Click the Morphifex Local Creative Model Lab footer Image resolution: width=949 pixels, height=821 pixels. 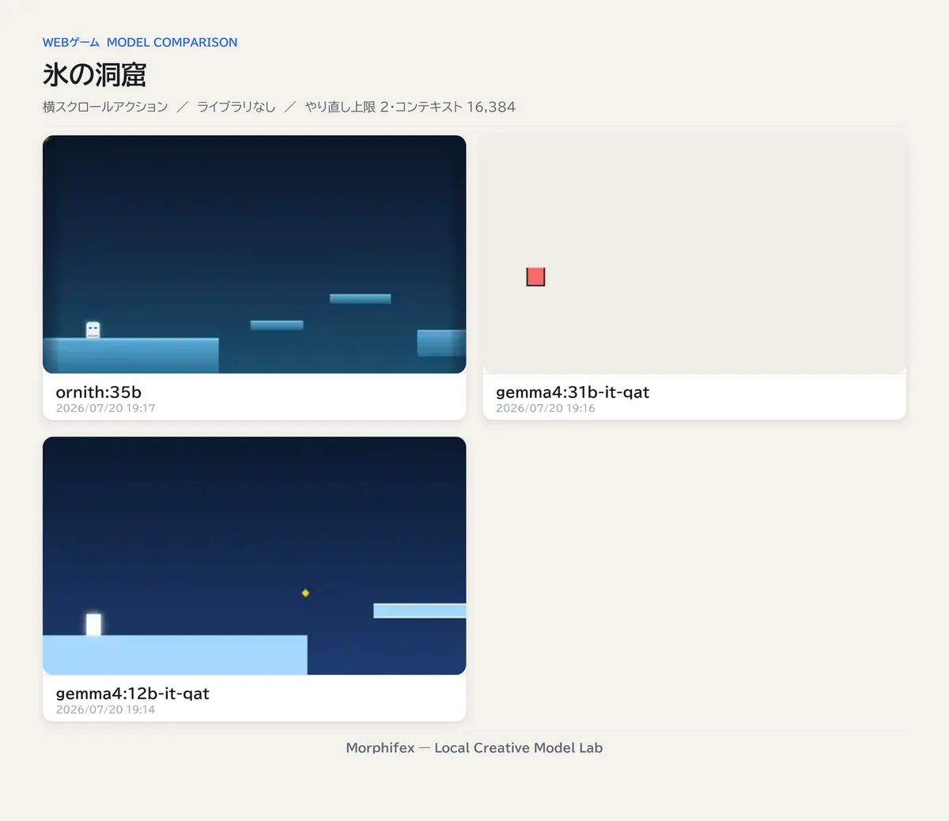[475, 747]
